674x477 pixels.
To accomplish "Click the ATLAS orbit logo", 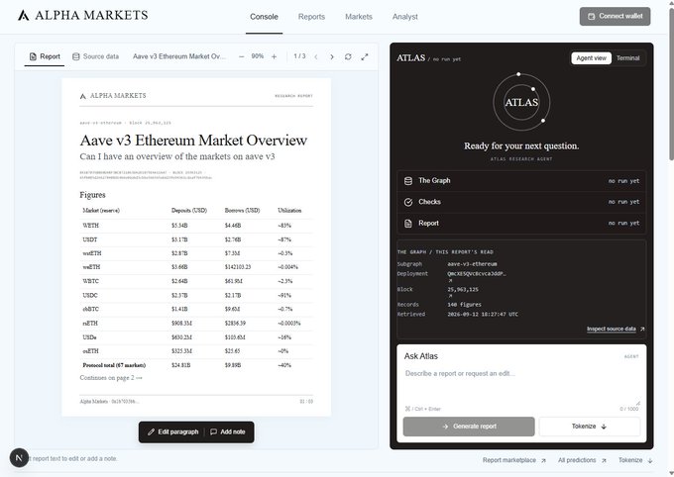I will (521, 102).
